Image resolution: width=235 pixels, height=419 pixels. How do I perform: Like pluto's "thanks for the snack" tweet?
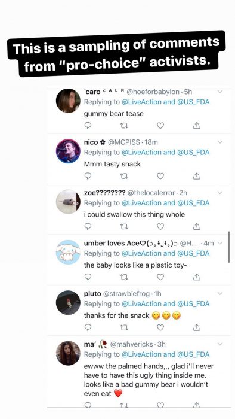[x=160, y=327]
